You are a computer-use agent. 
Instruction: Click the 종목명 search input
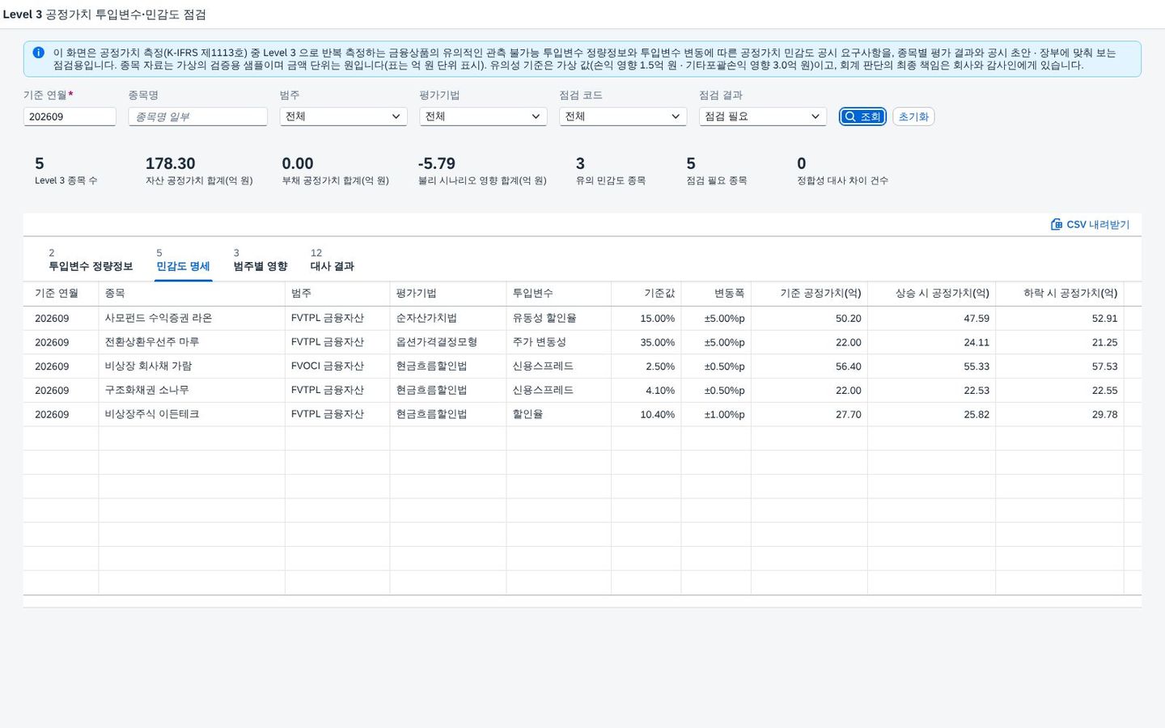(x=197, y=116)
